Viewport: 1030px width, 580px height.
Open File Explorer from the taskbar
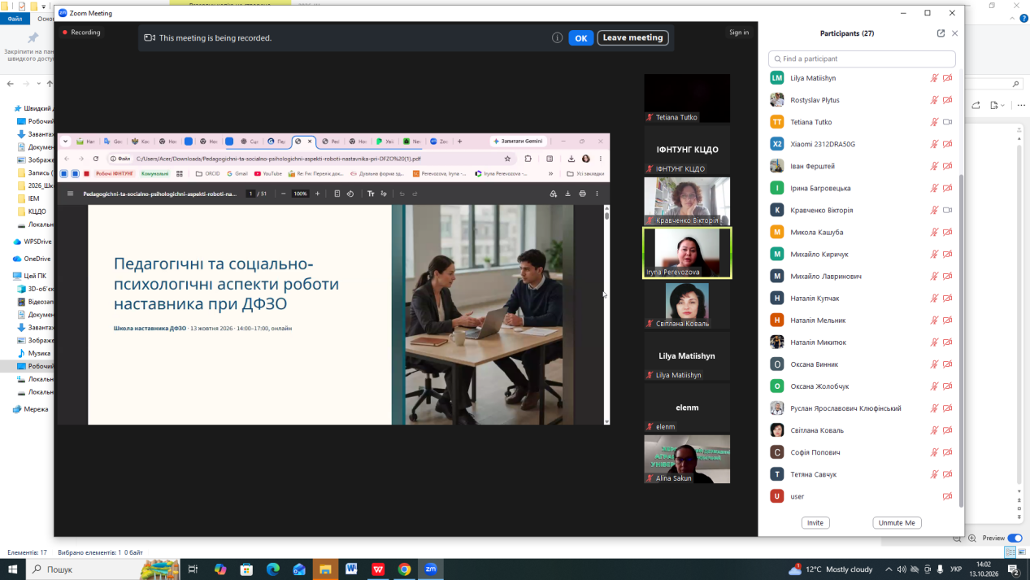[324, 569]
